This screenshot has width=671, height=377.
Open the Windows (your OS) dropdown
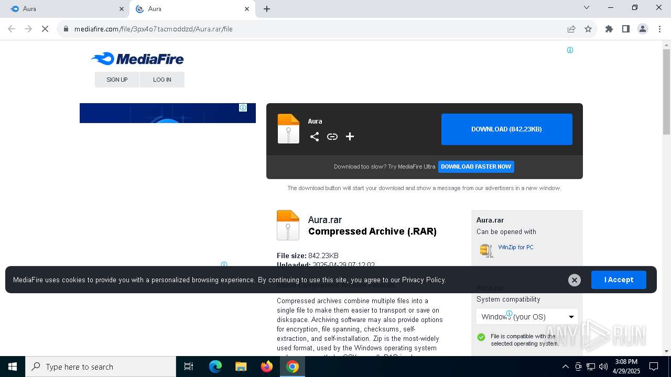pyautogui.click(x=527, y=317)
